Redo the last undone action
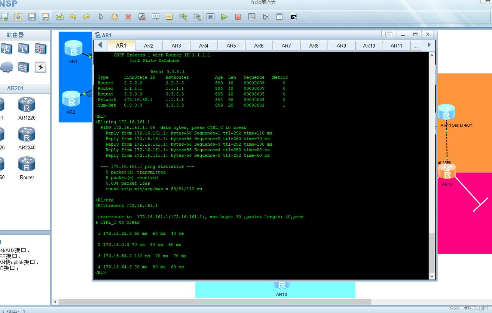This screenshot has height=313, width=492. point(87,17)
